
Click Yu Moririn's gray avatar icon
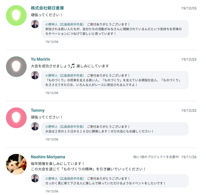(x=16, y=66)
